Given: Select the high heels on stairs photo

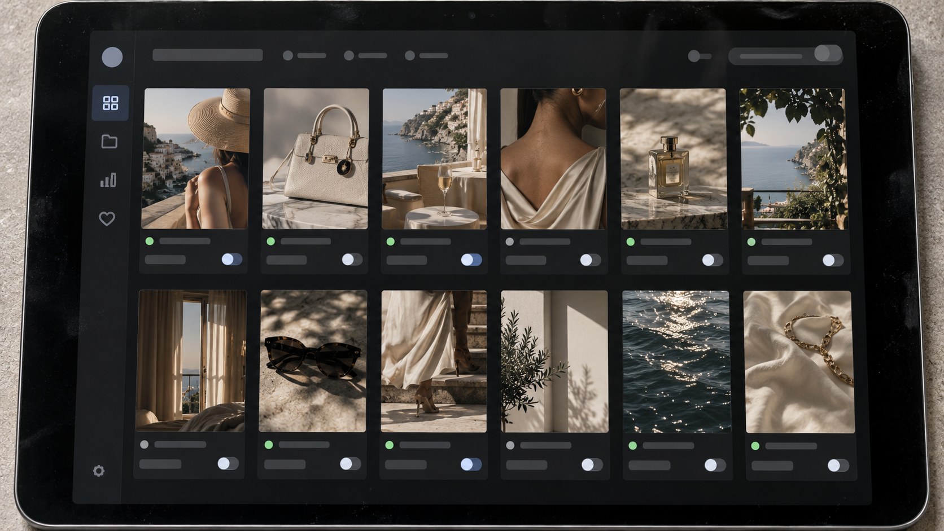Looking at the screenshot, I should (x=434, y=361).
